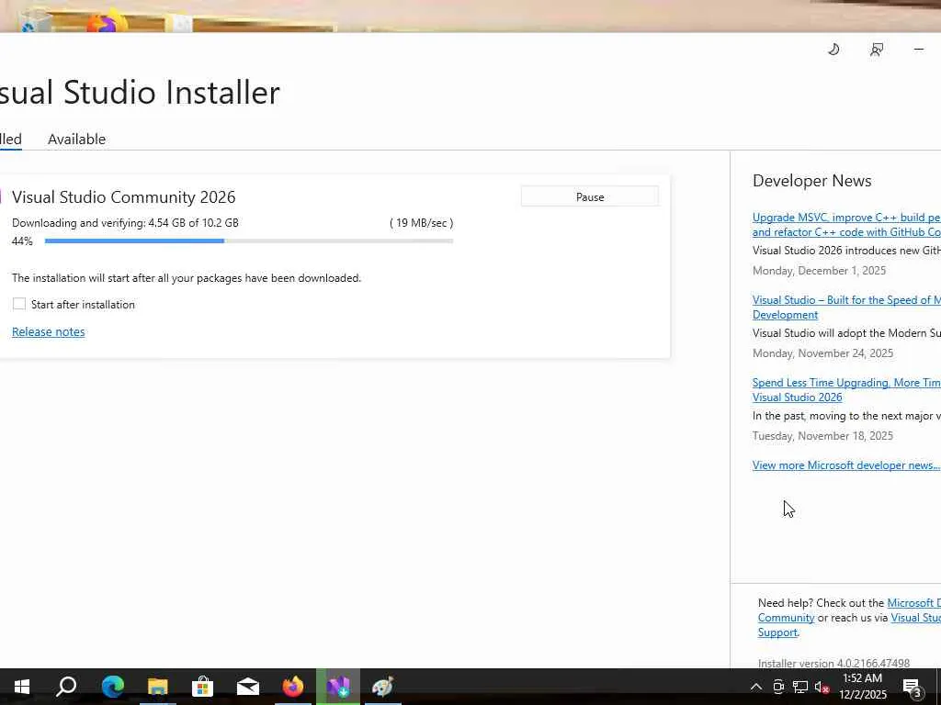Minimize the Visual Studio Installer window
Screen dimensions: 941x705
919,50
